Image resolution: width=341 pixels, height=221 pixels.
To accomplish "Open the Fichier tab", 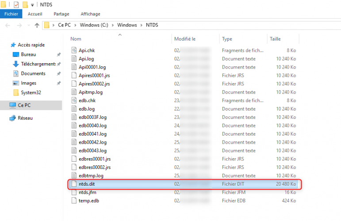I will (x=11, y=14).
